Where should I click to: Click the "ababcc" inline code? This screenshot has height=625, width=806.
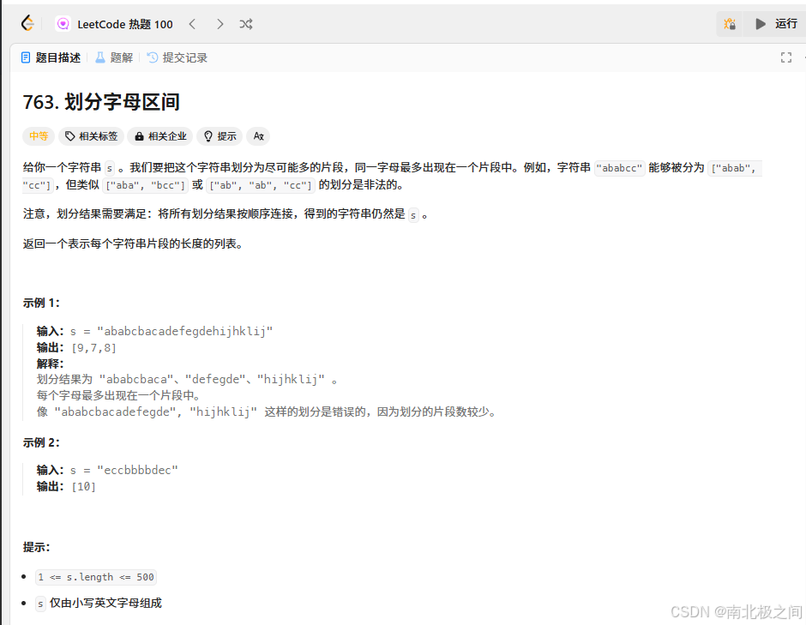pos(619,168)
